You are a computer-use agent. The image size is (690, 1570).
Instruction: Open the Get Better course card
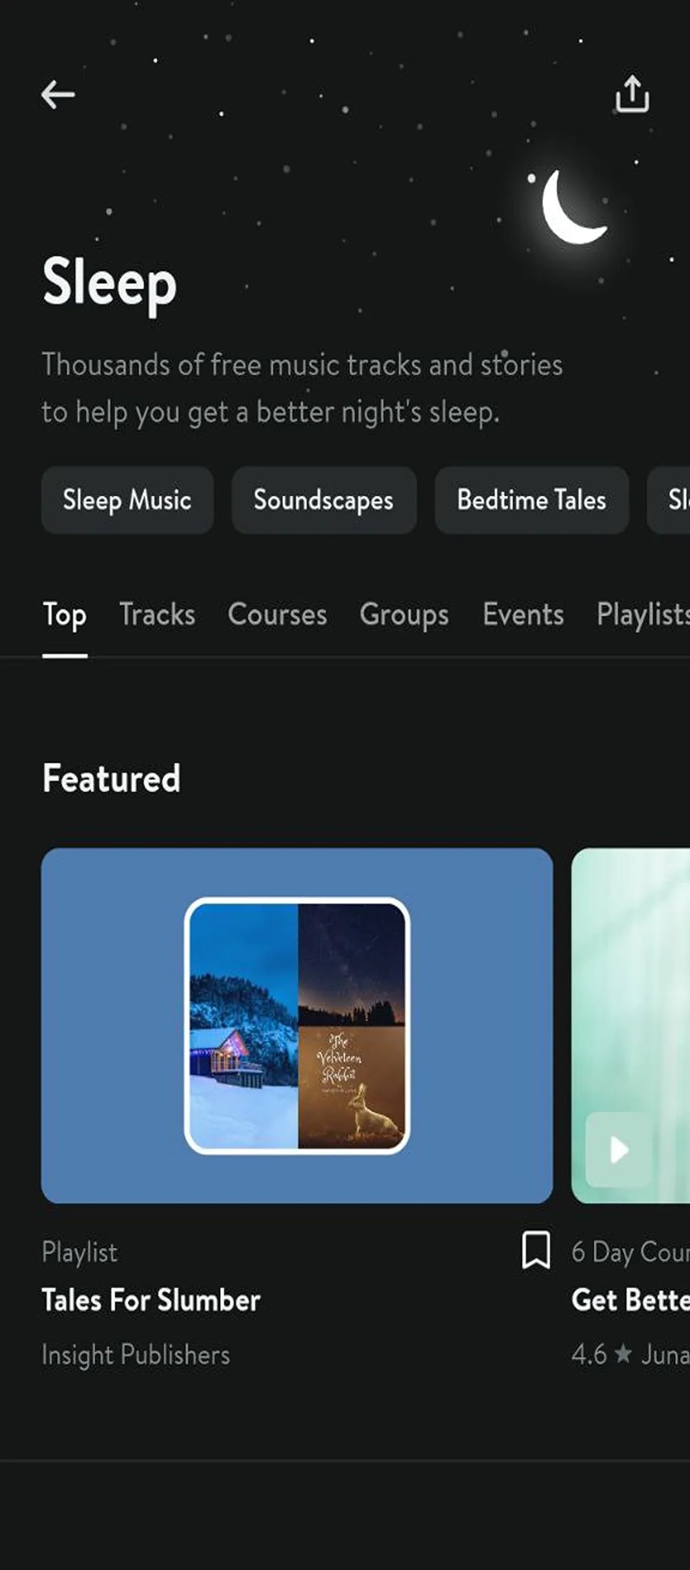point(630,1300)
